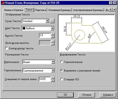This screenshot has width=118, height=99.
Task: Increase Доля шкалы высоты value
Action: pyautogui.click(x=53, y=41)
